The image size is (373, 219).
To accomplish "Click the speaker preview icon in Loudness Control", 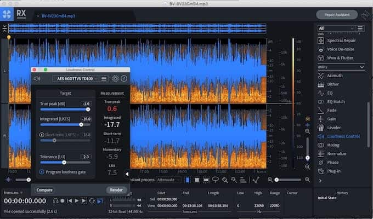I will tap(37, 78).
